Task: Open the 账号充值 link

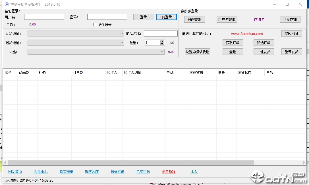Action: click(117, 172)
